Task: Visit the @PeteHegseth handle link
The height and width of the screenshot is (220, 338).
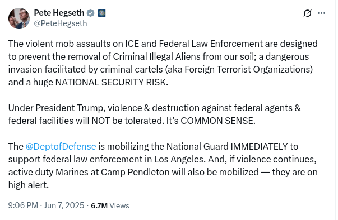Action: 61,23
